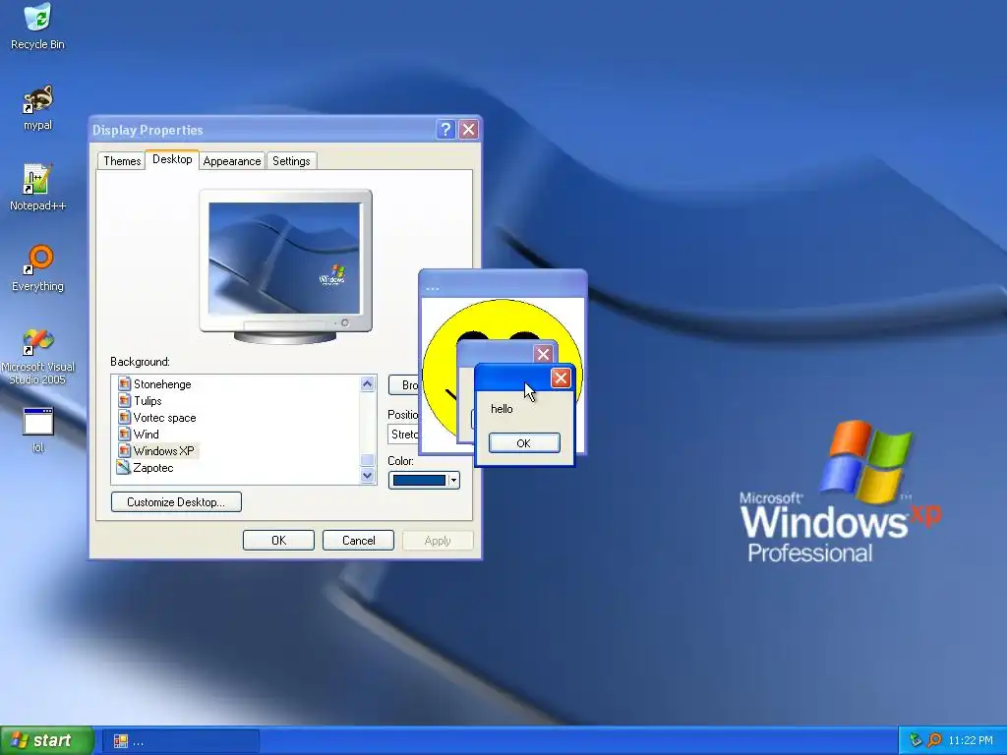Select the Notepad++ desktop shortcut
This screenshot has height=755, width=1007.
tap(38, 187)
